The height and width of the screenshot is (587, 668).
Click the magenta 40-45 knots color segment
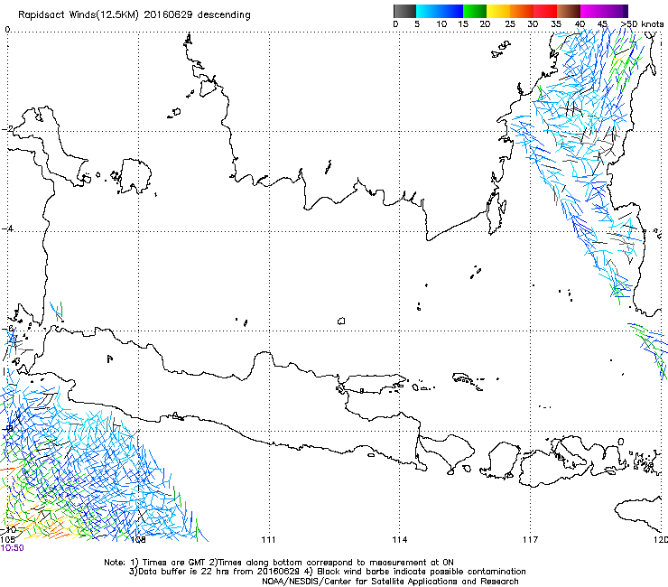592,11
